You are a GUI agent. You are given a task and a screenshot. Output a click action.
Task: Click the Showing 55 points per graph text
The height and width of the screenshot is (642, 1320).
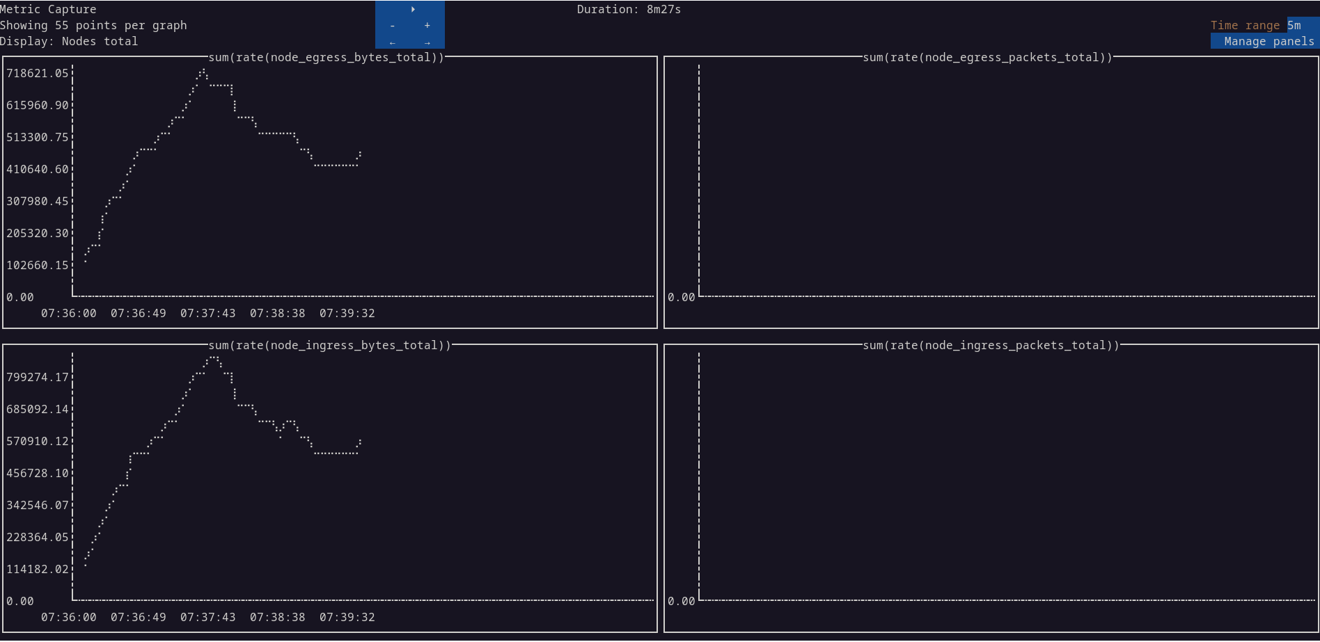click(x=93, y=25)
